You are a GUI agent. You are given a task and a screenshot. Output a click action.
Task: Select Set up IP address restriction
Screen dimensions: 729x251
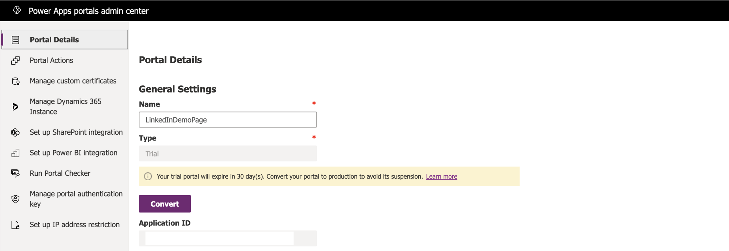pyautogui.click(x=74, y=225)
